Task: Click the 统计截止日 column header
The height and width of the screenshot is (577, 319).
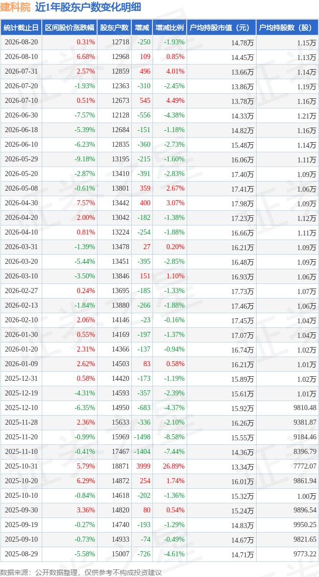Action: 21,28
